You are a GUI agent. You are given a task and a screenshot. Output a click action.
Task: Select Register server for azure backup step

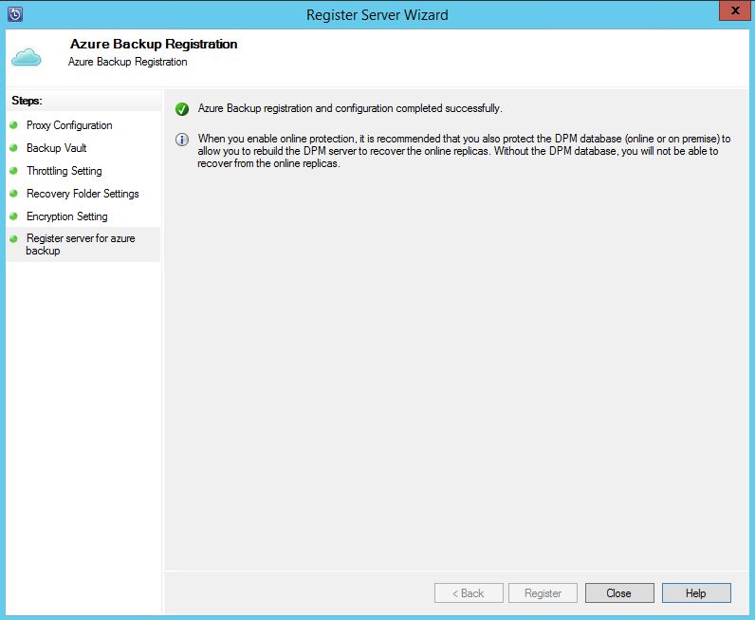(x=81, y=244)
